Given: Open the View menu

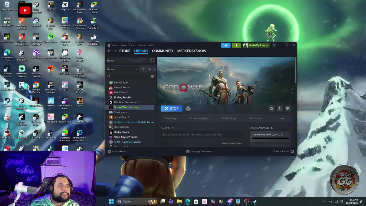Looking at the screenshot, I should (123, 45).
